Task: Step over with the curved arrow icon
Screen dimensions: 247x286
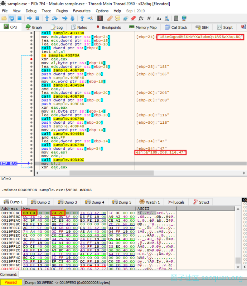Action: pyautogui.click(x=55, y=18)
